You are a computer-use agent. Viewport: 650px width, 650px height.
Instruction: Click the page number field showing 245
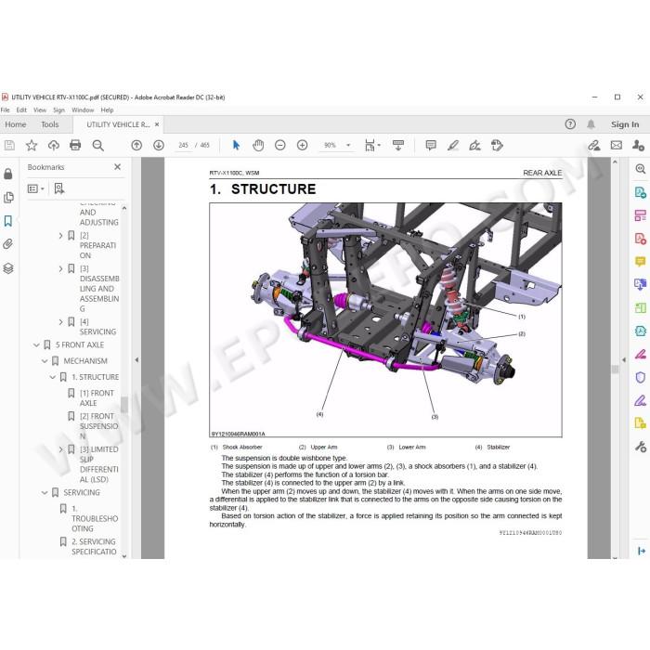tap(183, 145)
